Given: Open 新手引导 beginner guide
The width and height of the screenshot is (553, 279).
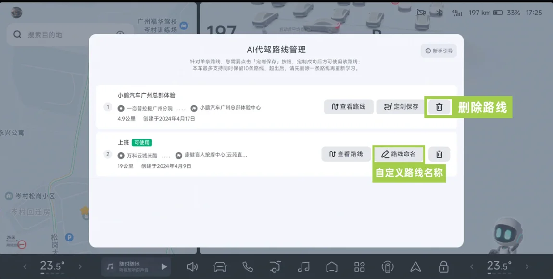Looking at the screenshot, I should point(439,51).
